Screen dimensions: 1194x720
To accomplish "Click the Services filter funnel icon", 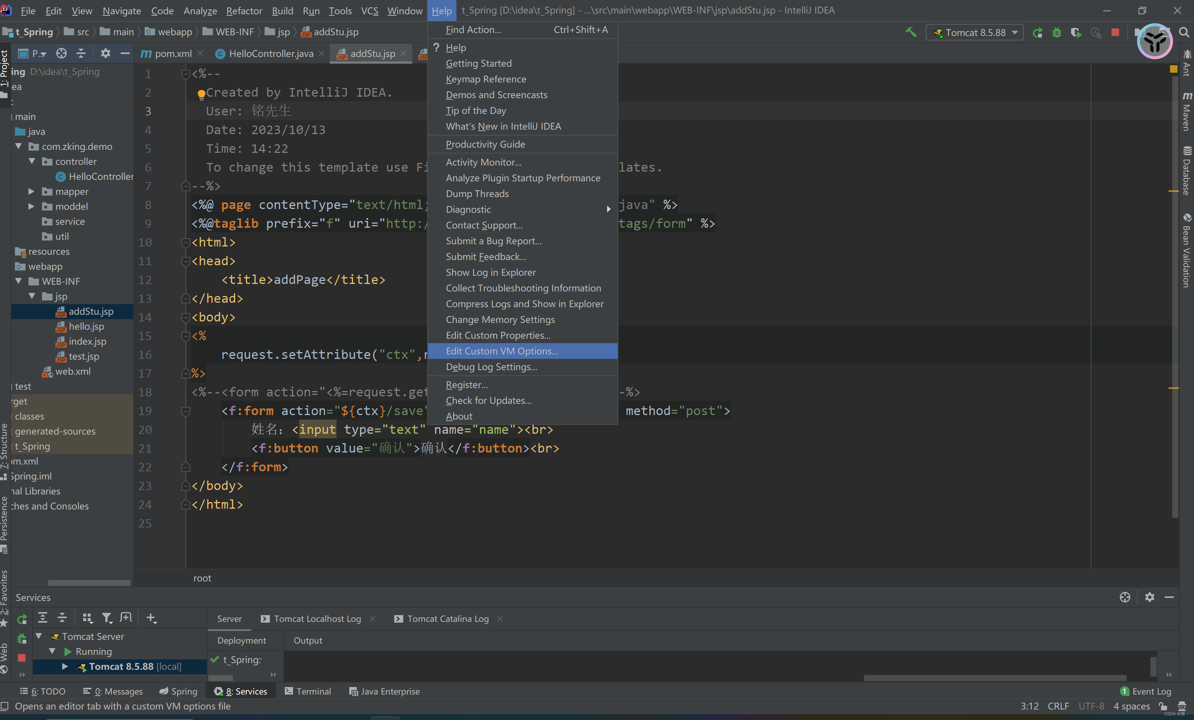I will (106, 618).
